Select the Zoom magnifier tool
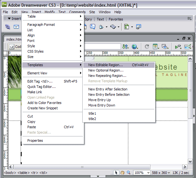The height and width of the screenshot is (178, 196). pos(128,173)
